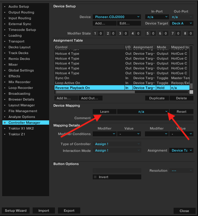This screenshot has height=216, width=198.
Task: Enable the Invert checkbox
Action: point(95,177)
